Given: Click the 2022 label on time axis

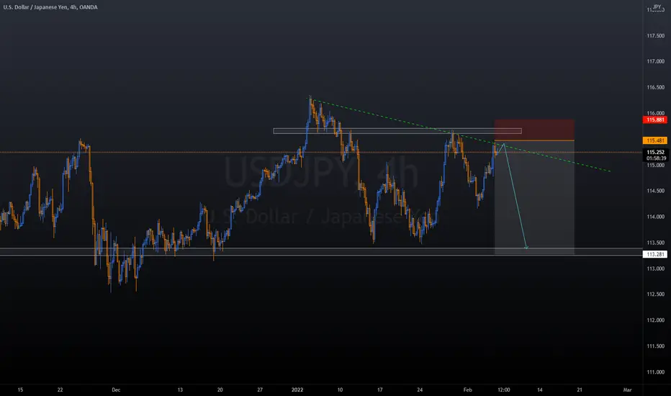Looking at the screenshot, I should click(297, 390).
